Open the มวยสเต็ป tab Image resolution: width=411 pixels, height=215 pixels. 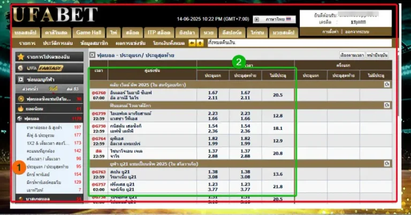284,33
